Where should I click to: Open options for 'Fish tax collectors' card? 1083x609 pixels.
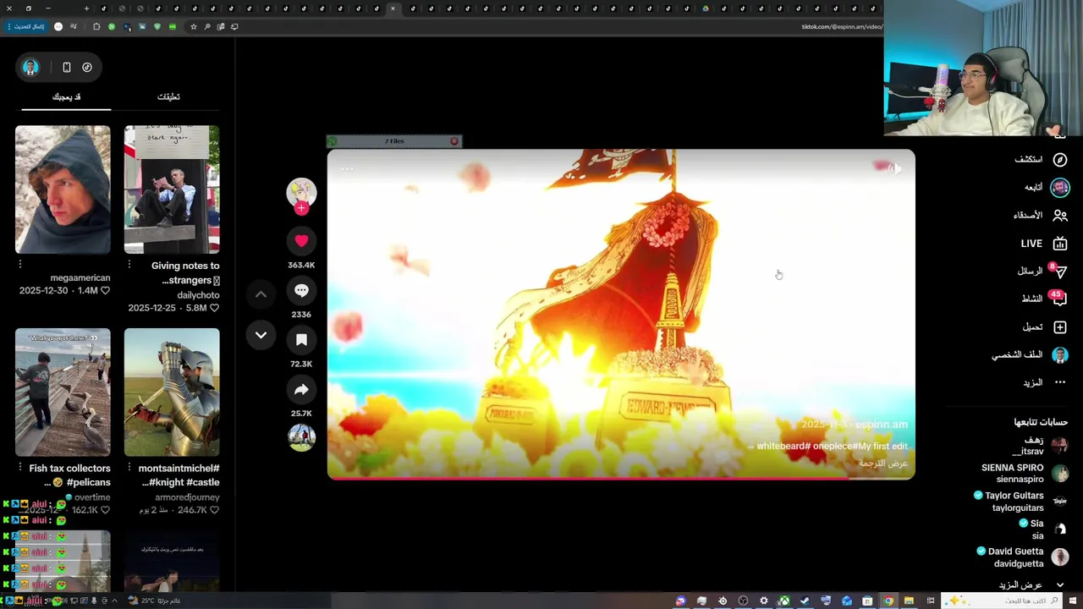[20, 467]
